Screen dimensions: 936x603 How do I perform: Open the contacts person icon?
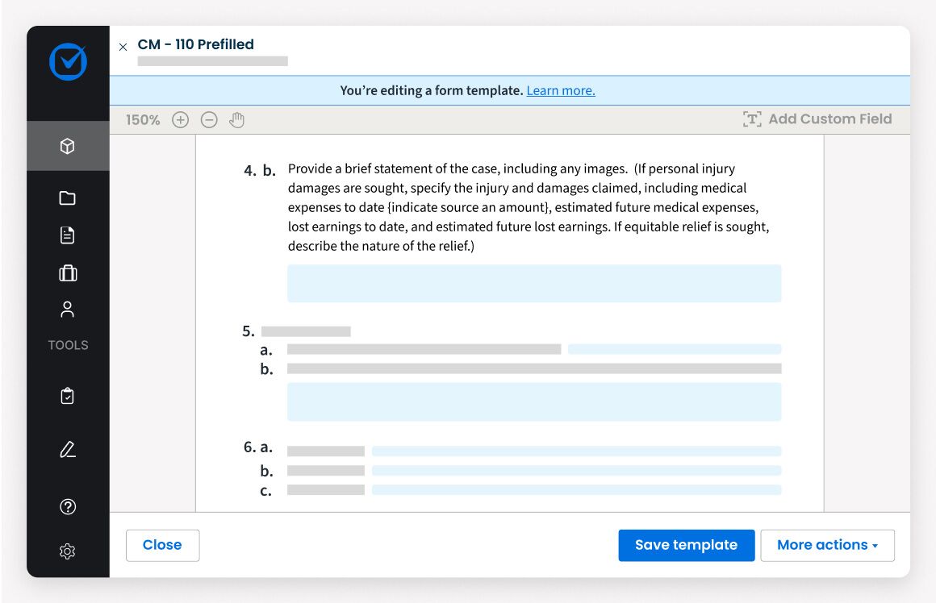click(x=68, y=309)
